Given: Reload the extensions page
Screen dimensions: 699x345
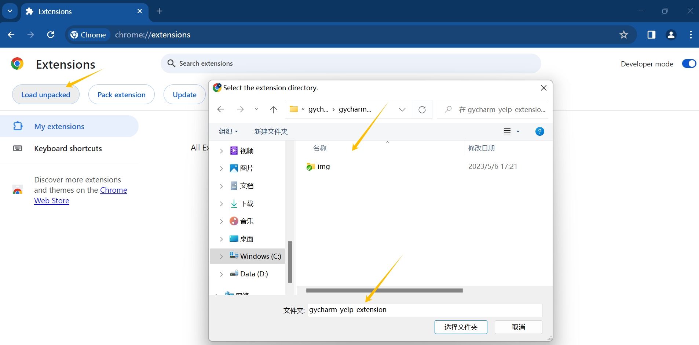Looking at the screenshot, I should (x=51, y=35).
